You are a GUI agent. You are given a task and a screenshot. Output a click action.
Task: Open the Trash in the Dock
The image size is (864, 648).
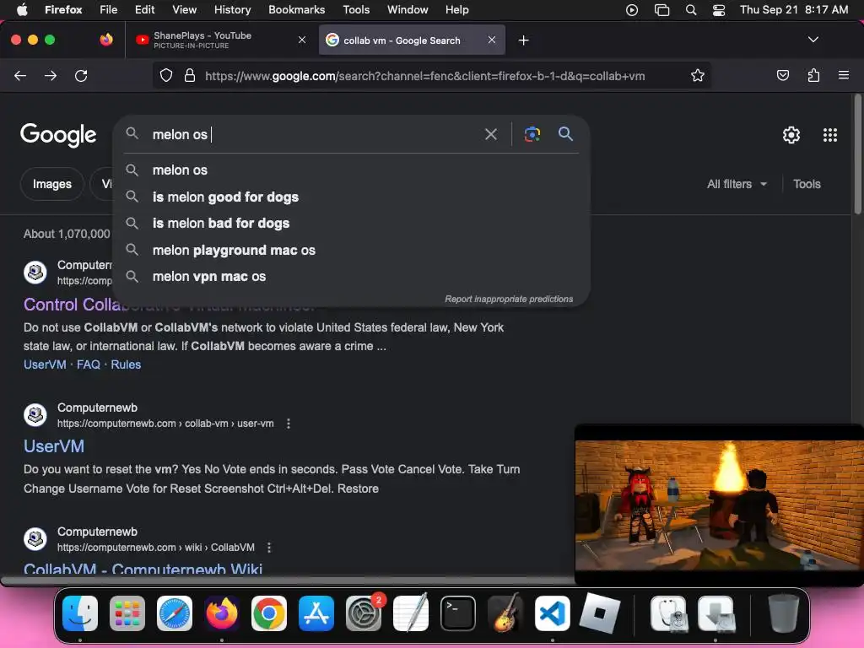click(783, 613)
